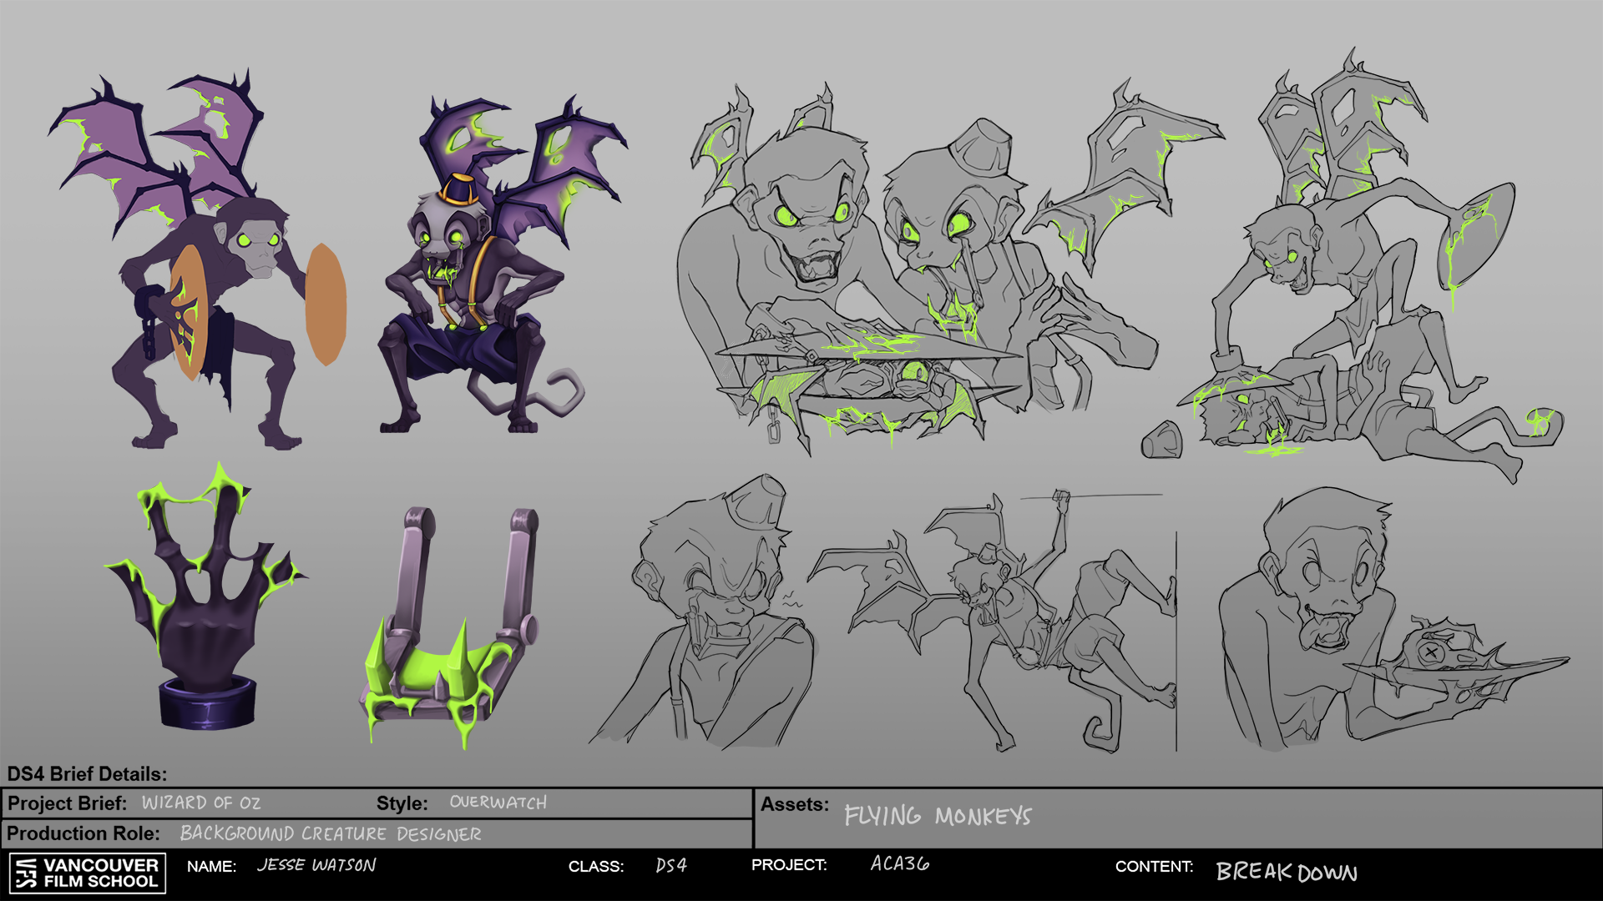
Task: Select the fez monkey portrait sketch
Action: [x=718, y=617]
